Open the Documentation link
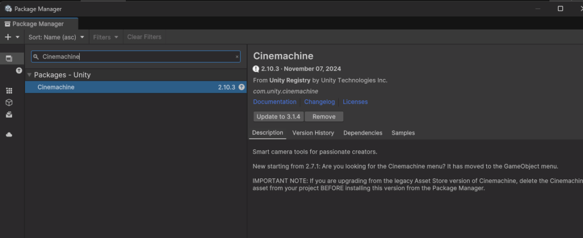 [x=274, y=102]
